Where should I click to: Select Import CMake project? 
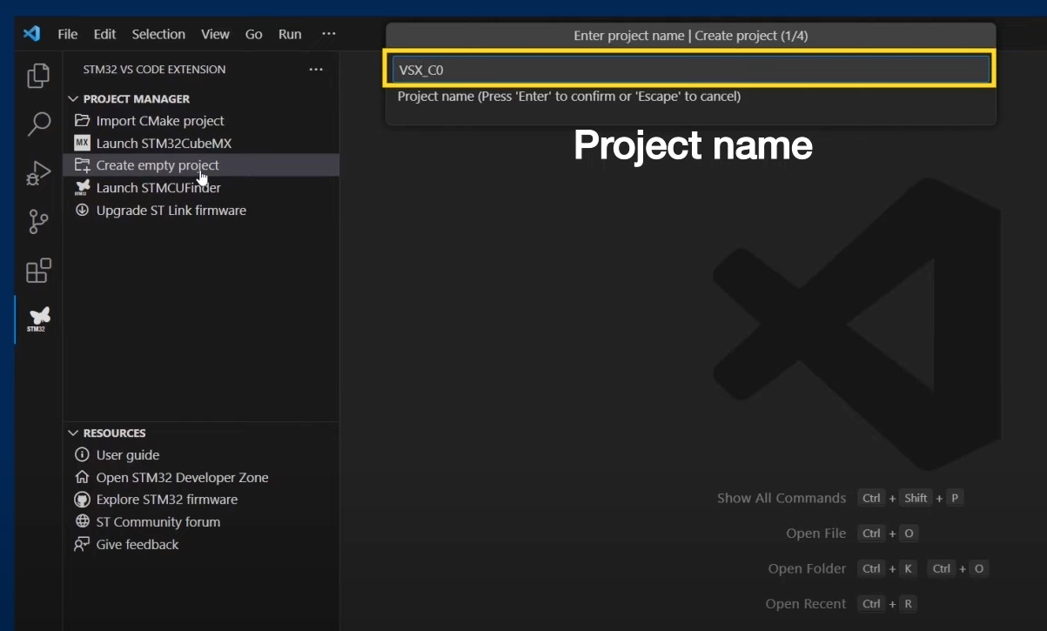(160, 121)
